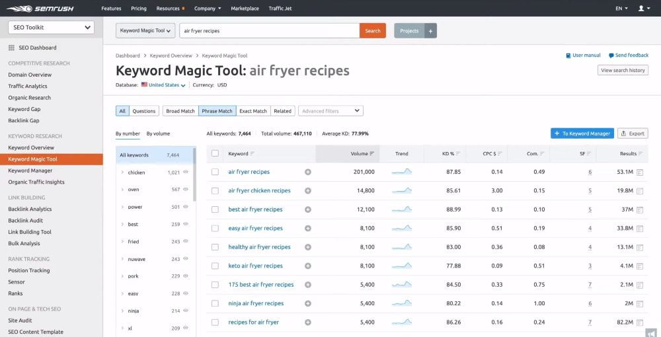The height and width of the screenshot is (337, 661).
Task: Add 'keto air fryer recipes' via plus icon
Action: [308, 266]
